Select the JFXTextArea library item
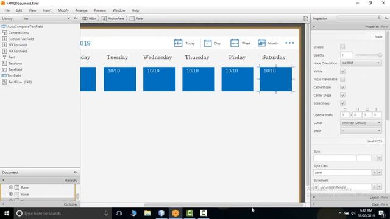Image resolution: width=390 pixels, height=219 pixels. pyautogui.click(x=15, y=45)
